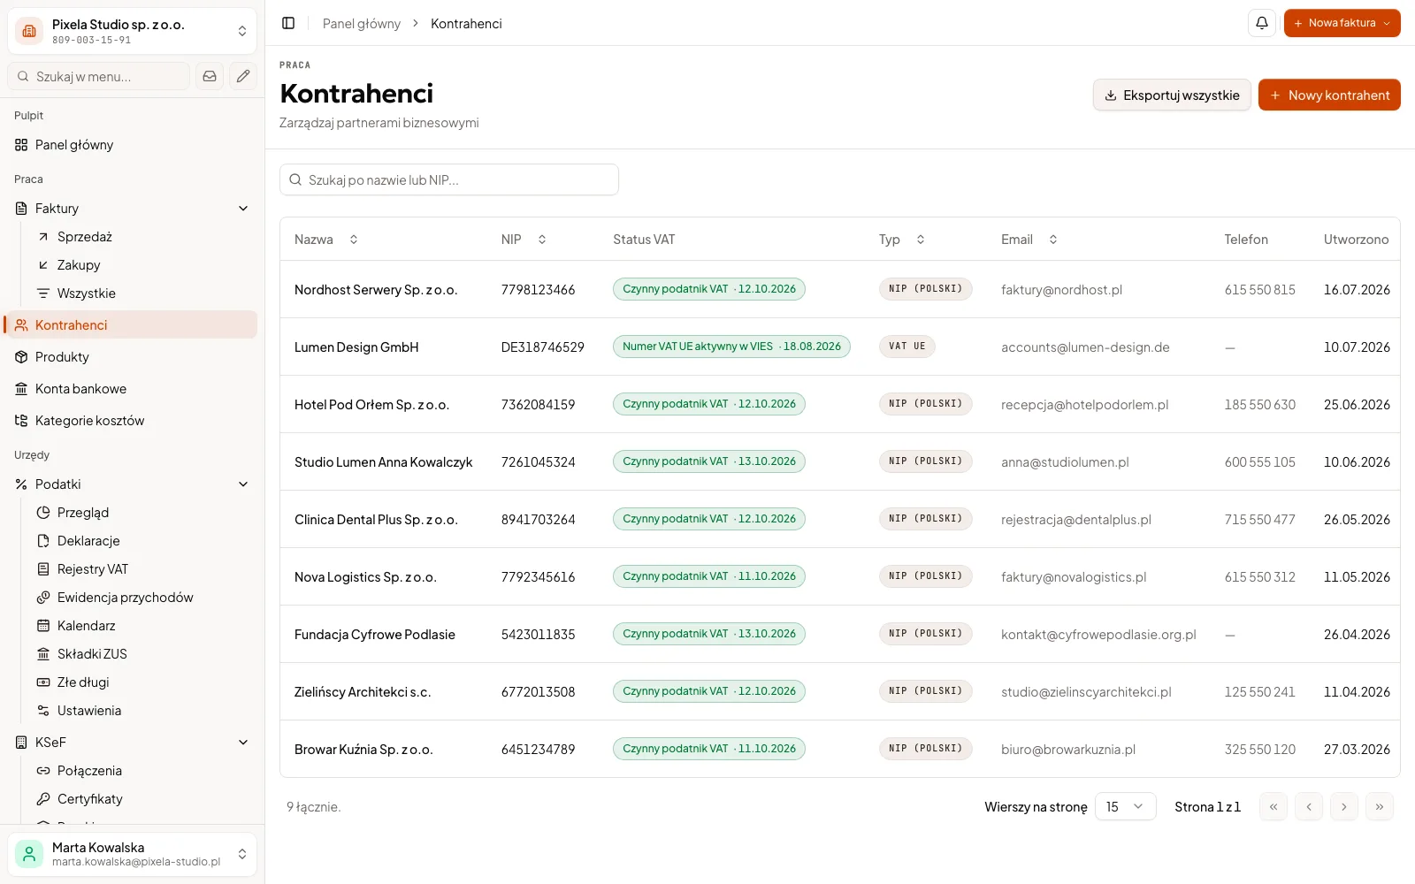
Task: Open Produkty from sidebar
Action: click(x=132, y=357)
